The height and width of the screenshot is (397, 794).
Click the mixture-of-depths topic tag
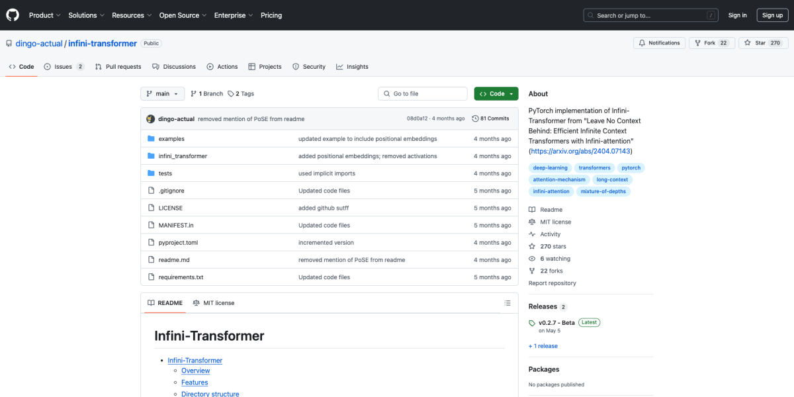click(603, 191)
